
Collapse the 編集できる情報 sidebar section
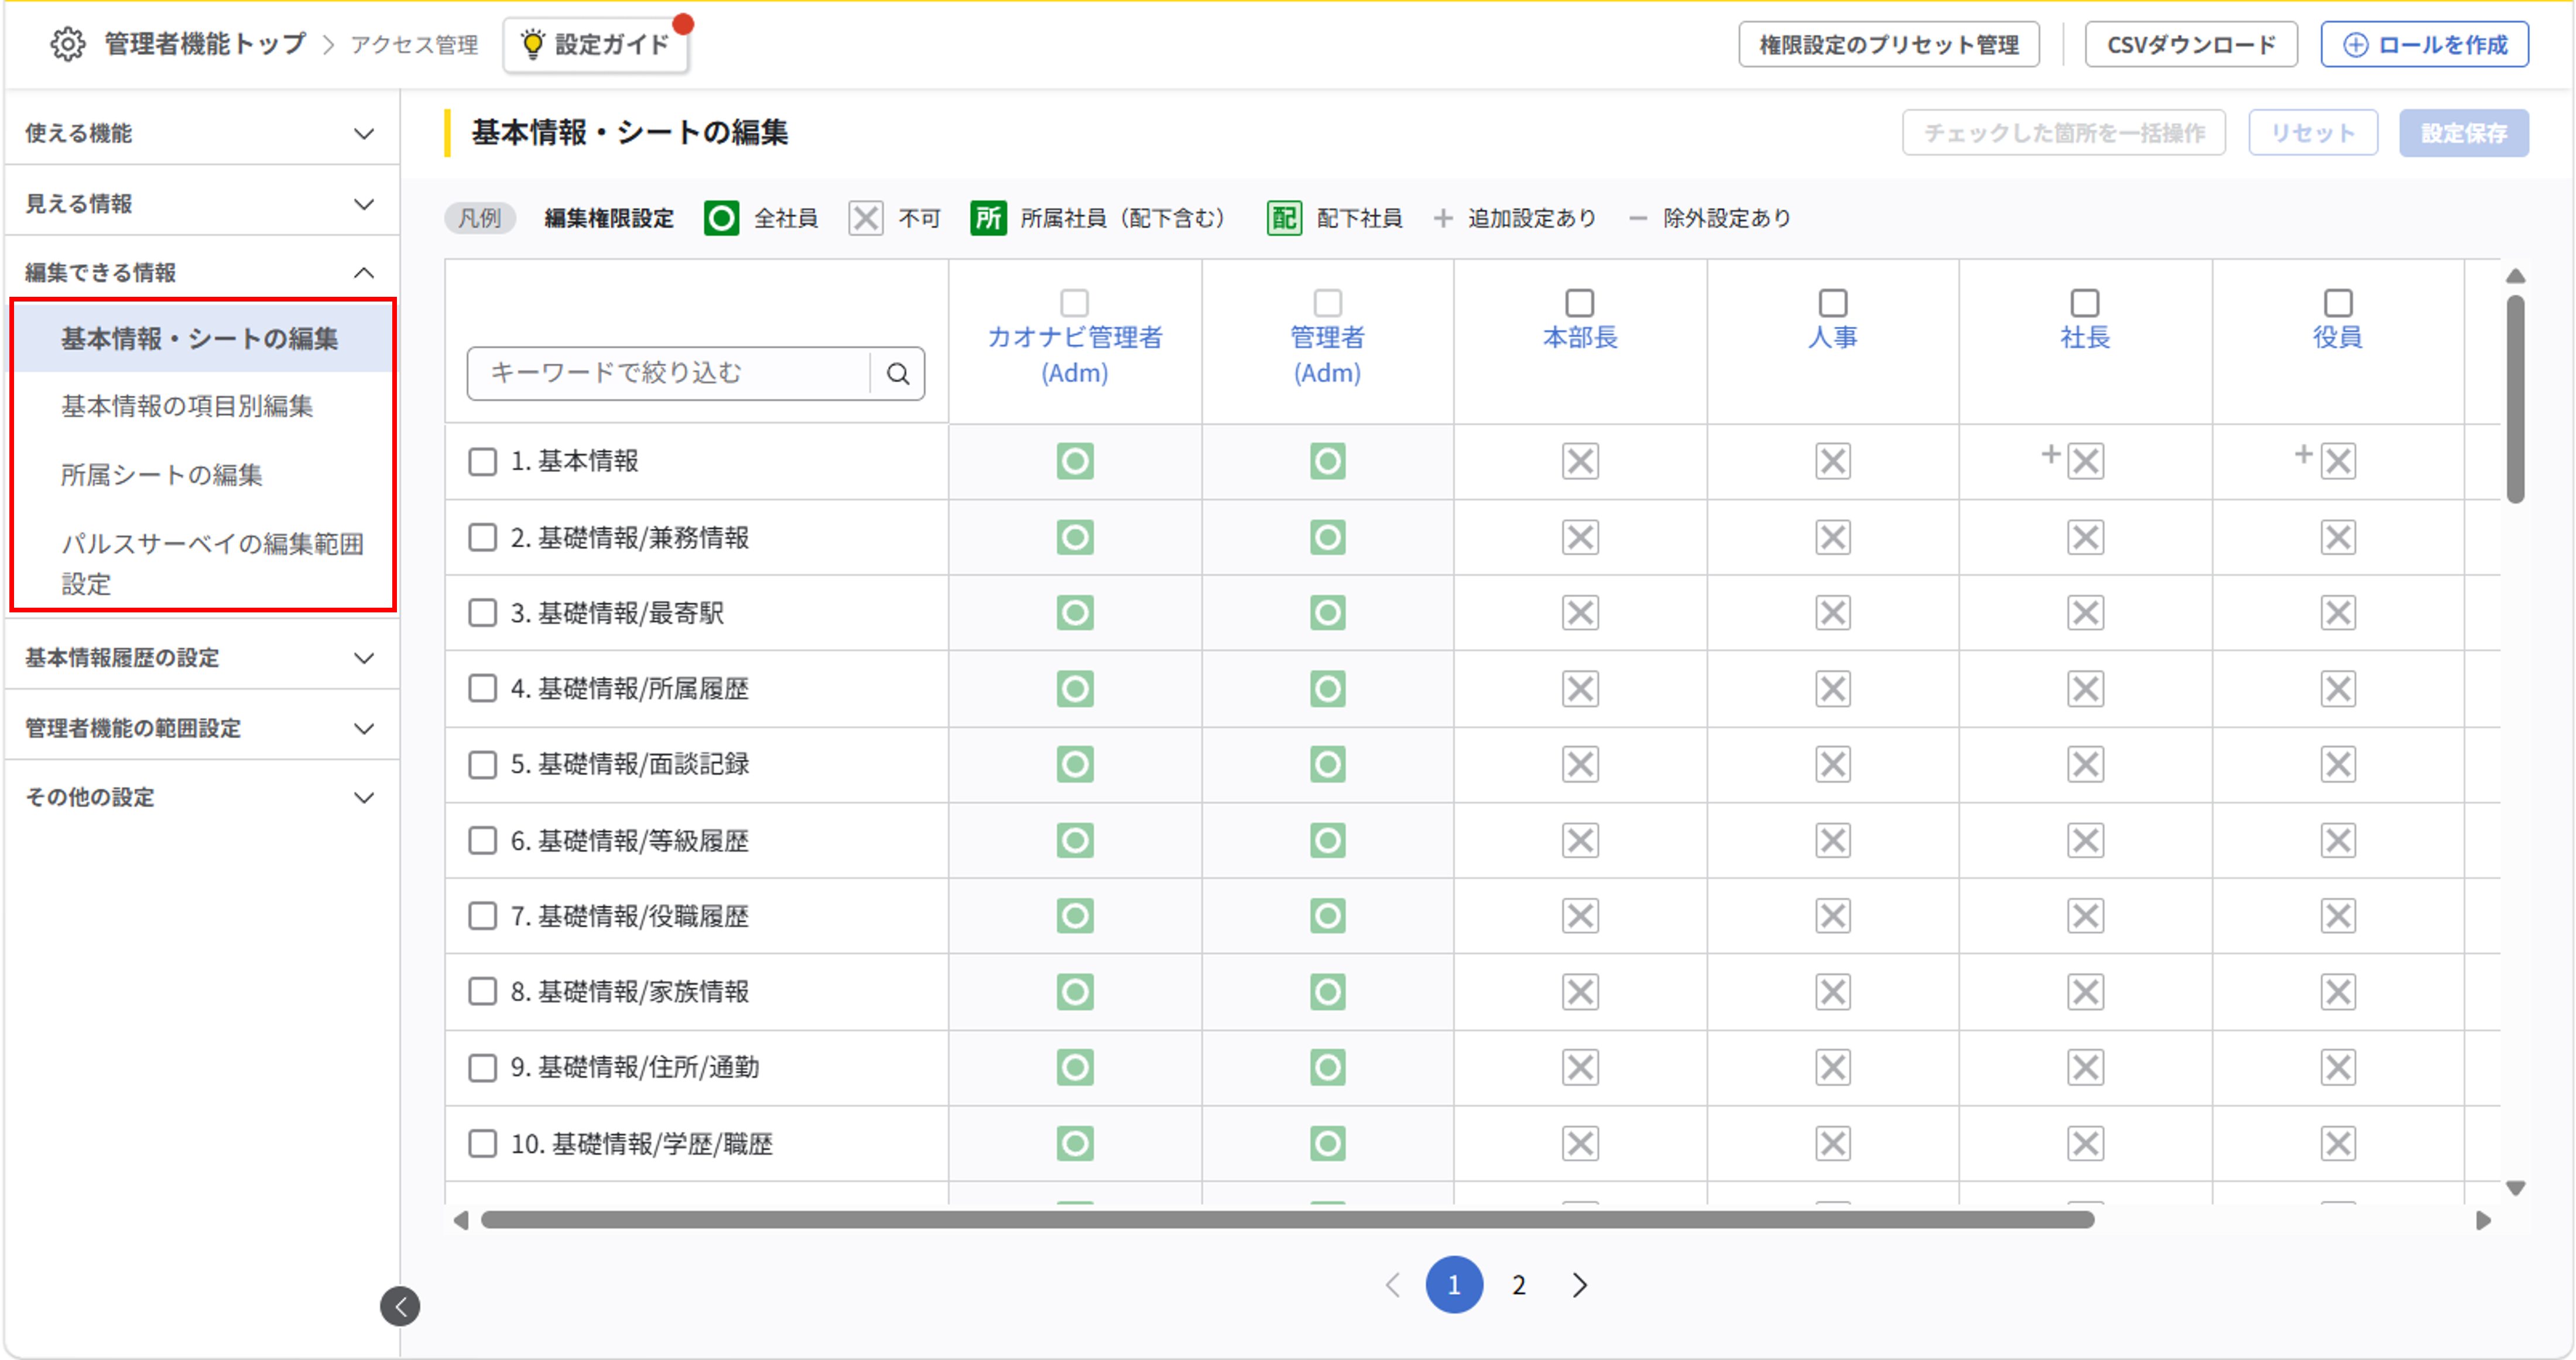click(202, 272)
